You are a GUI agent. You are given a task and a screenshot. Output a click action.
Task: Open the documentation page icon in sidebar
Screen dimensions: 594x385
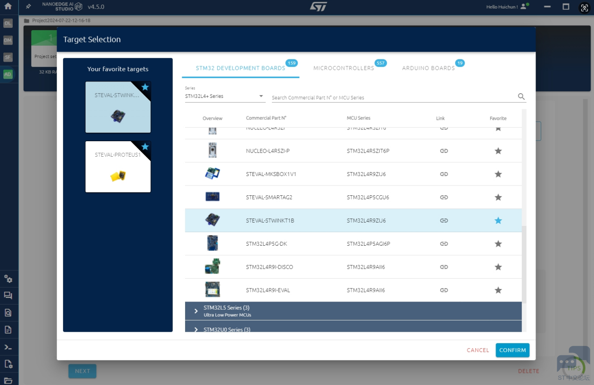coord(8,329)
